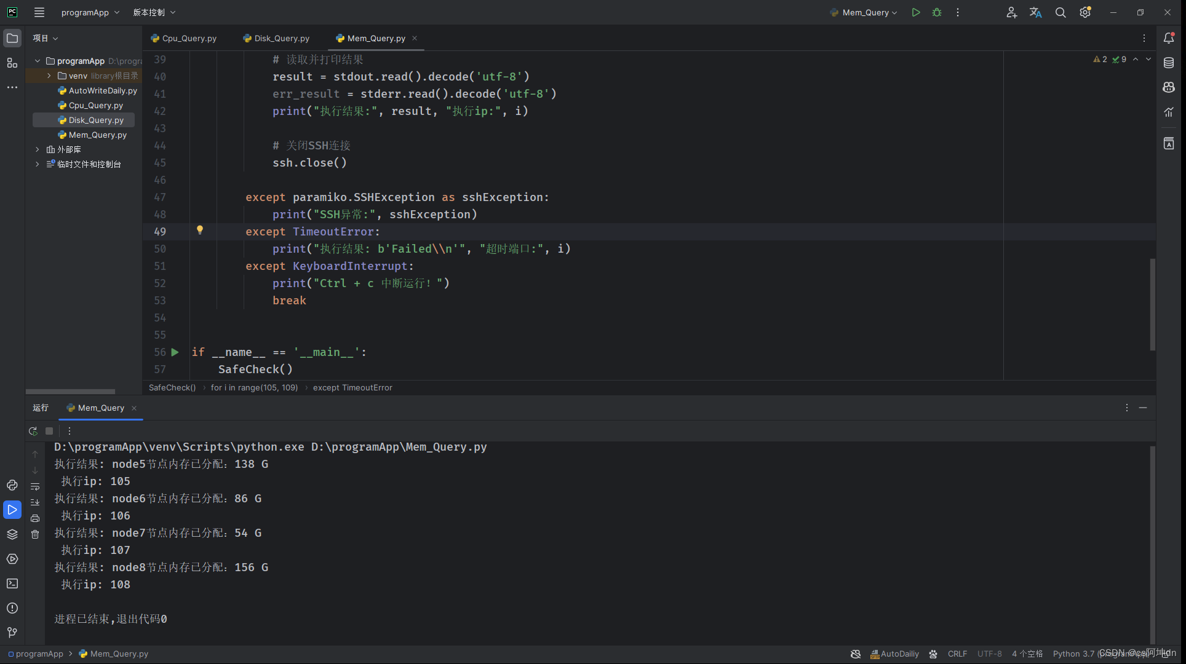Toggle soft-wrap in console output
This screenshot has width=1186, height=664.
(35, 486)
